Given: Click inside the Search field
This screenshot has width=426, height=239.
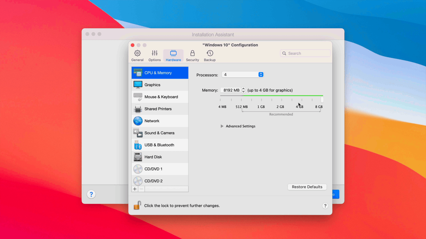Looking at the screenshot, I should pyautogui.click(x=305, y=53).
